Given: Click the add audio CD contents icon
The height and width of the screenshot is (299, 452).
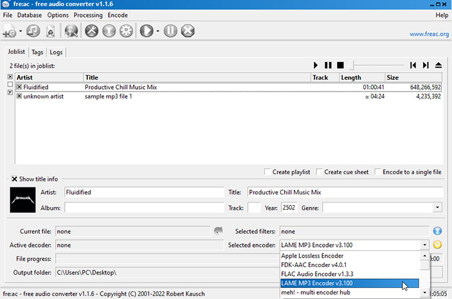Looking at the screenshot, I should (x=33, y=31).
